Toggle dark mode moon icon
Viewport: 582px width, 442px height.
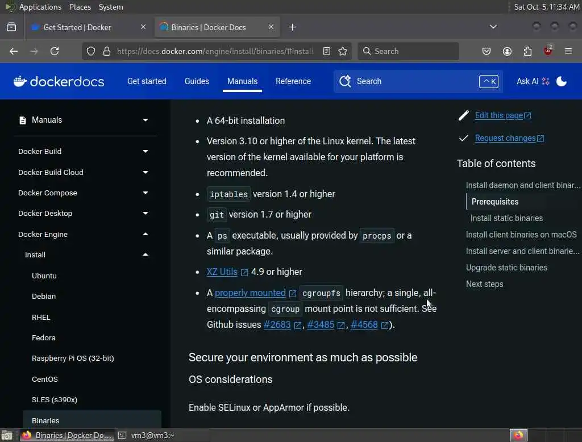pyautogui.click(x=561, y=81)
